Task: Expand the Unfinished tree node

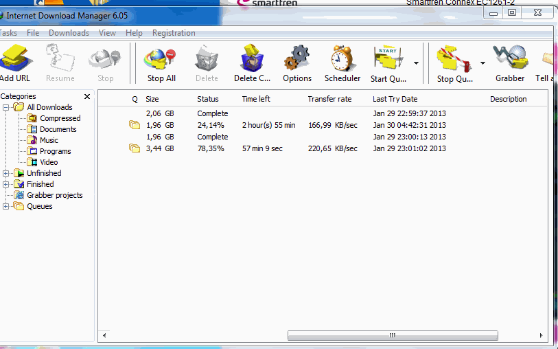Action: coord(5,173)
